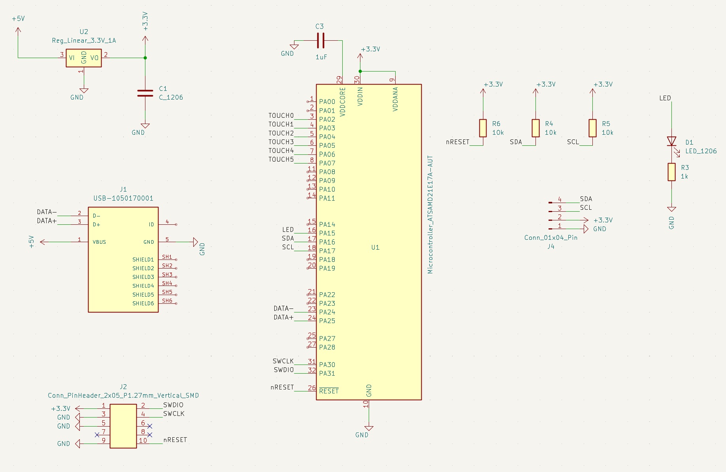Viewport: 726px width, 472px height.
Task: Click the junction dot at regulator output
Action: tap(145, 58)
